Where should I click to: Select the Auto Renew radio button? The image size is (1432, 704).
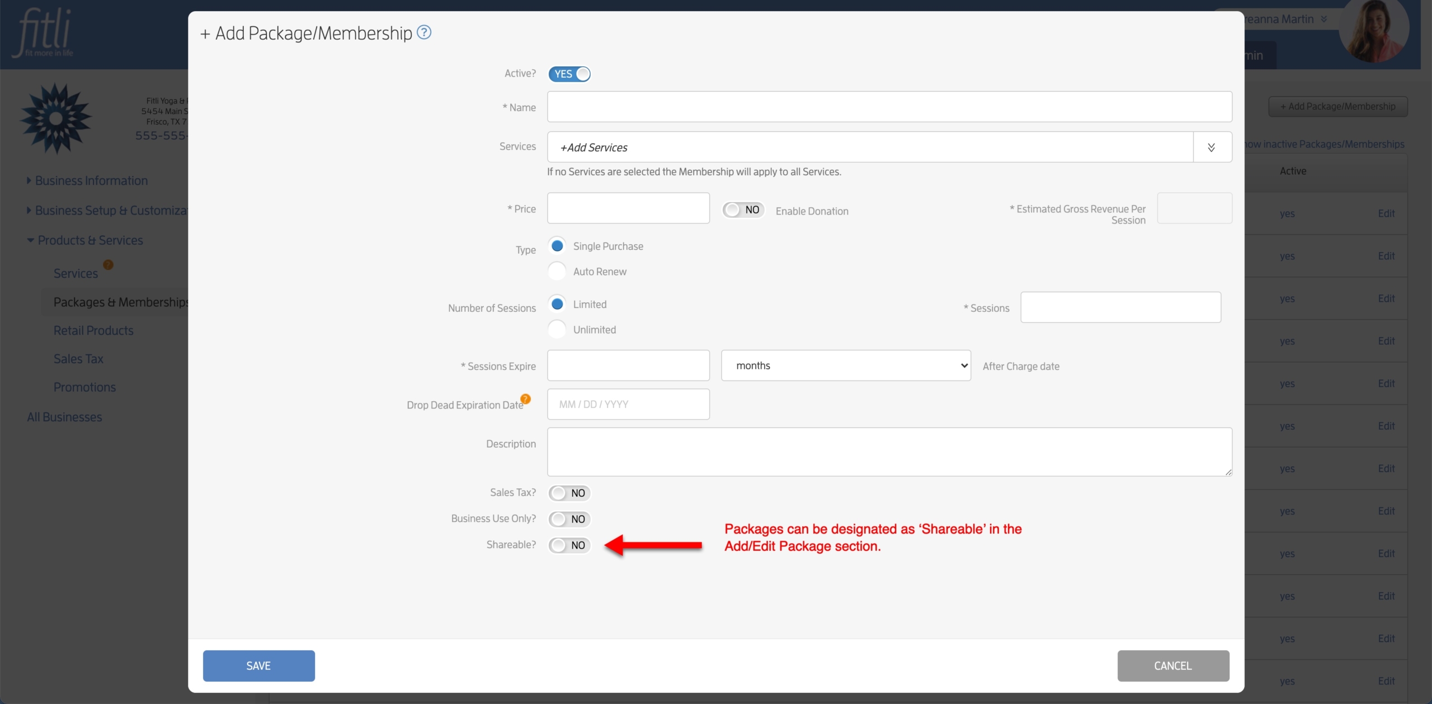click(557, 271)
